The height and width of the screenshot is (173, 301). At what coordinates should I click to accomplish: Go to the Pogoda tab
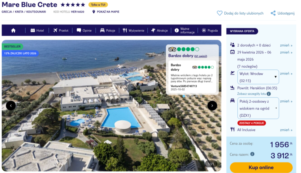click(x=210, y=30)
